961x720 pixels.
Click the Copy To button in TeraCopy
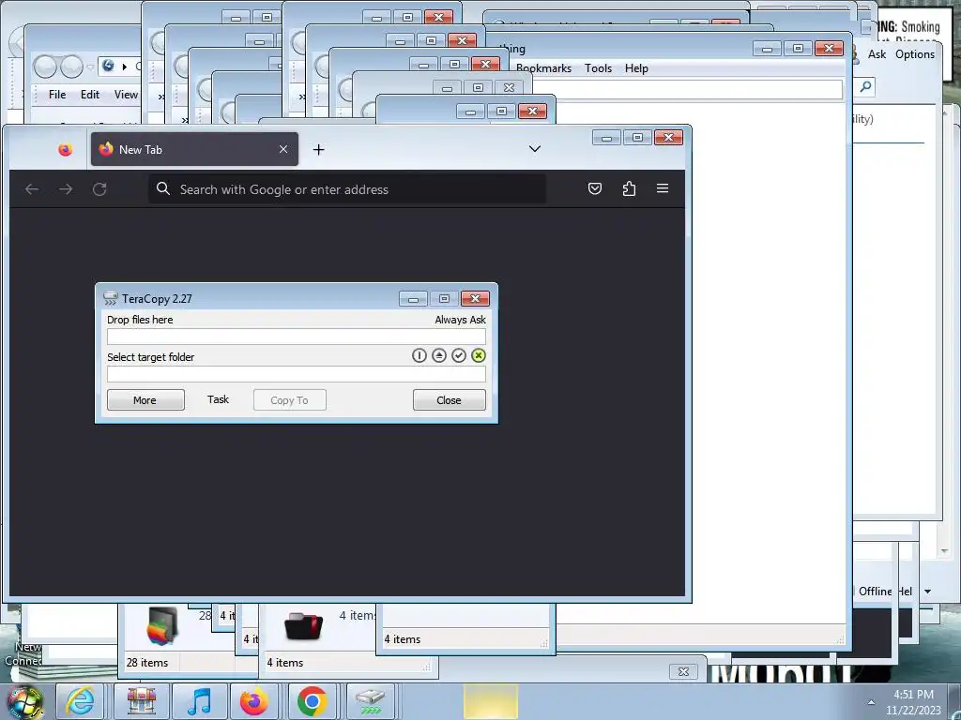tap(289, 399)
